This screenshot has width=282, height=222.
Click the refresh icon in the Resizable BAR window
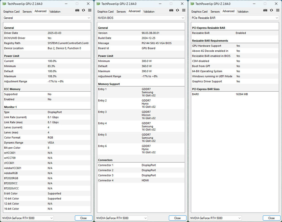pyautogui.click(x=272, y=10)
